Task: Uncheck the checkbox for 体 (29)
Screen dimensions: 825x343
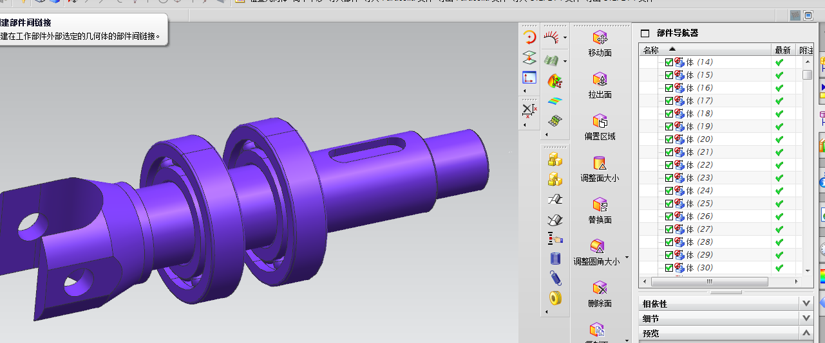Action: tap(669, 255)
